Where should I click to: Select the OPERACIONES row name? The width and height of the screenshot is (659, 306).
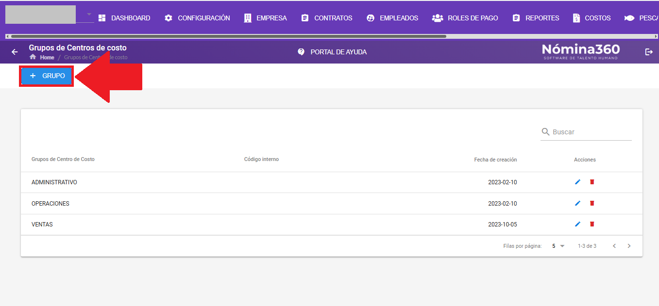pyautogui.click(x=51, y=204)
